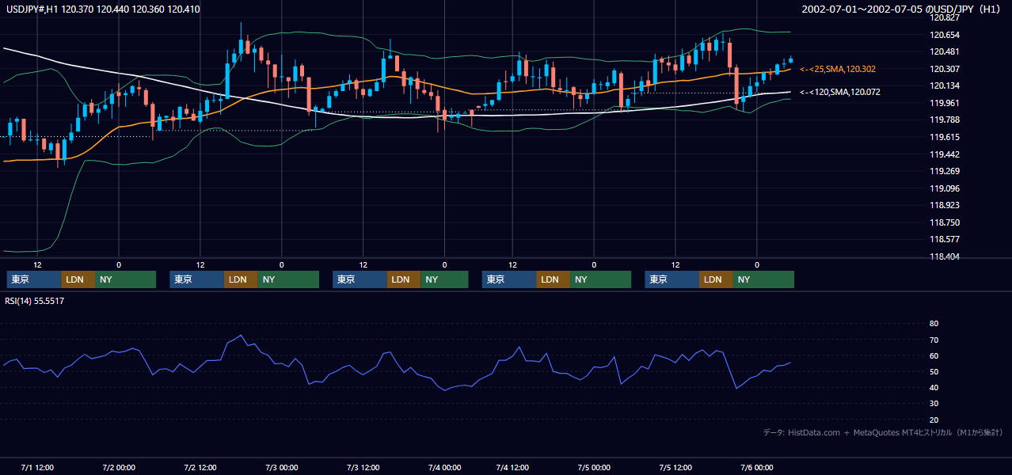Click price axis value 120.654
Image resolution: width=1012 pixels, height=475 pixels.
coord(946,35)
